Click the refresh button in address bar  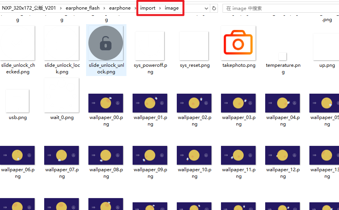214,8
